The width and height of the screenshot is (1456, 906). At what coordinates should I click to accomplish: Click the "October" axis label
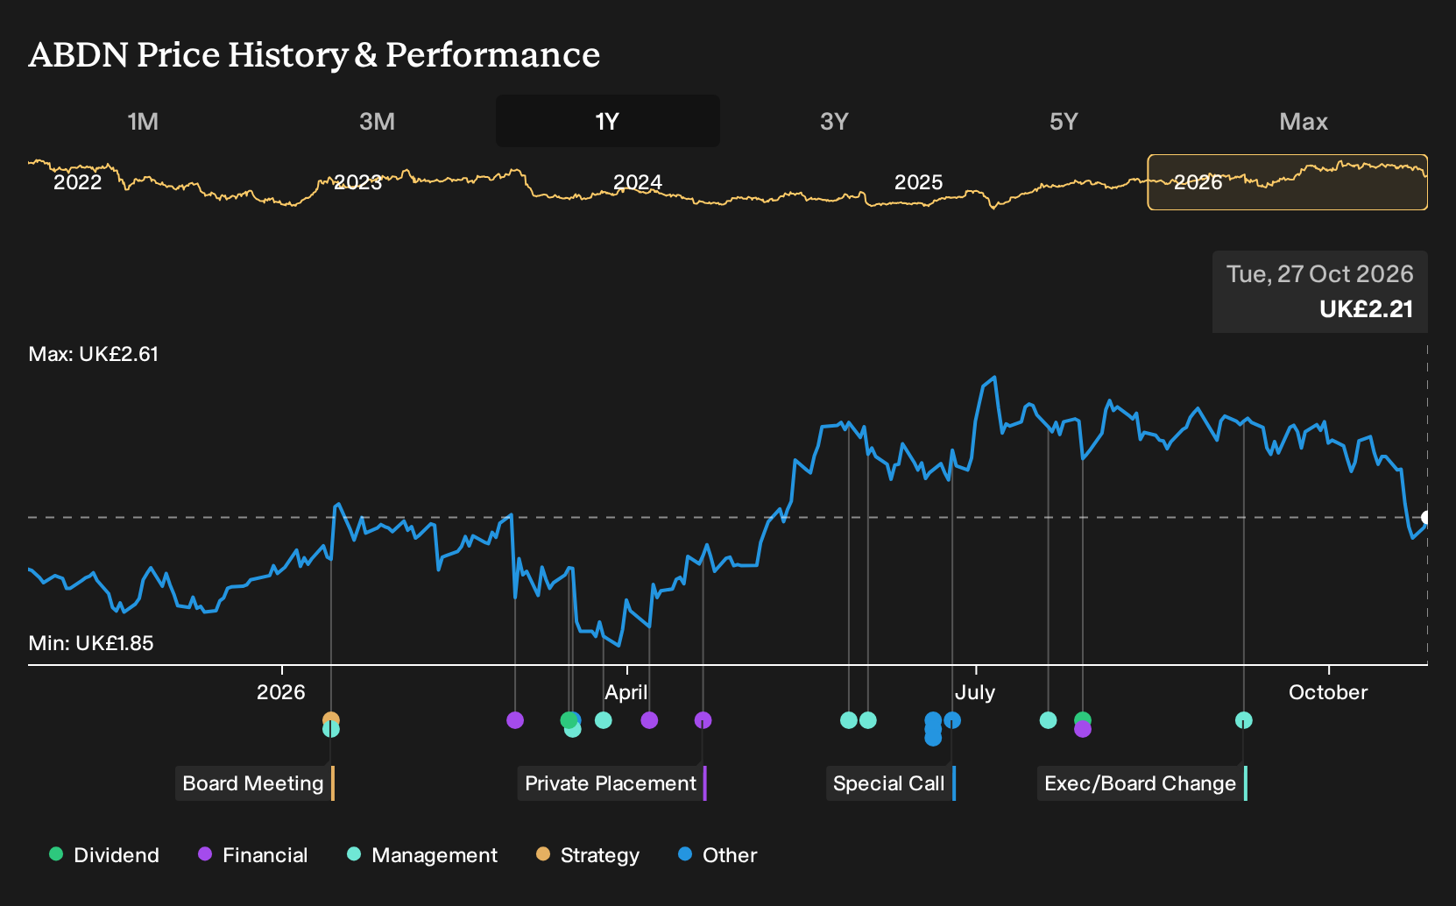(x=1328, y=692)
